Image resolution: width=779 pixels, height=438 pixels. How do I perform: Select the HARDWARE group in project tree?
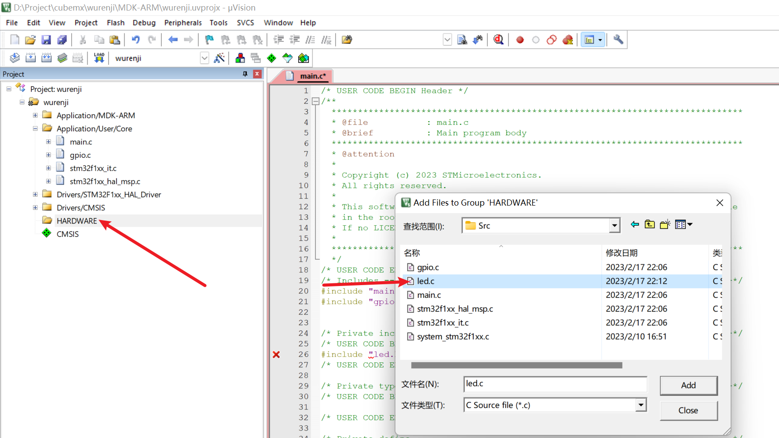click(77, 221)
